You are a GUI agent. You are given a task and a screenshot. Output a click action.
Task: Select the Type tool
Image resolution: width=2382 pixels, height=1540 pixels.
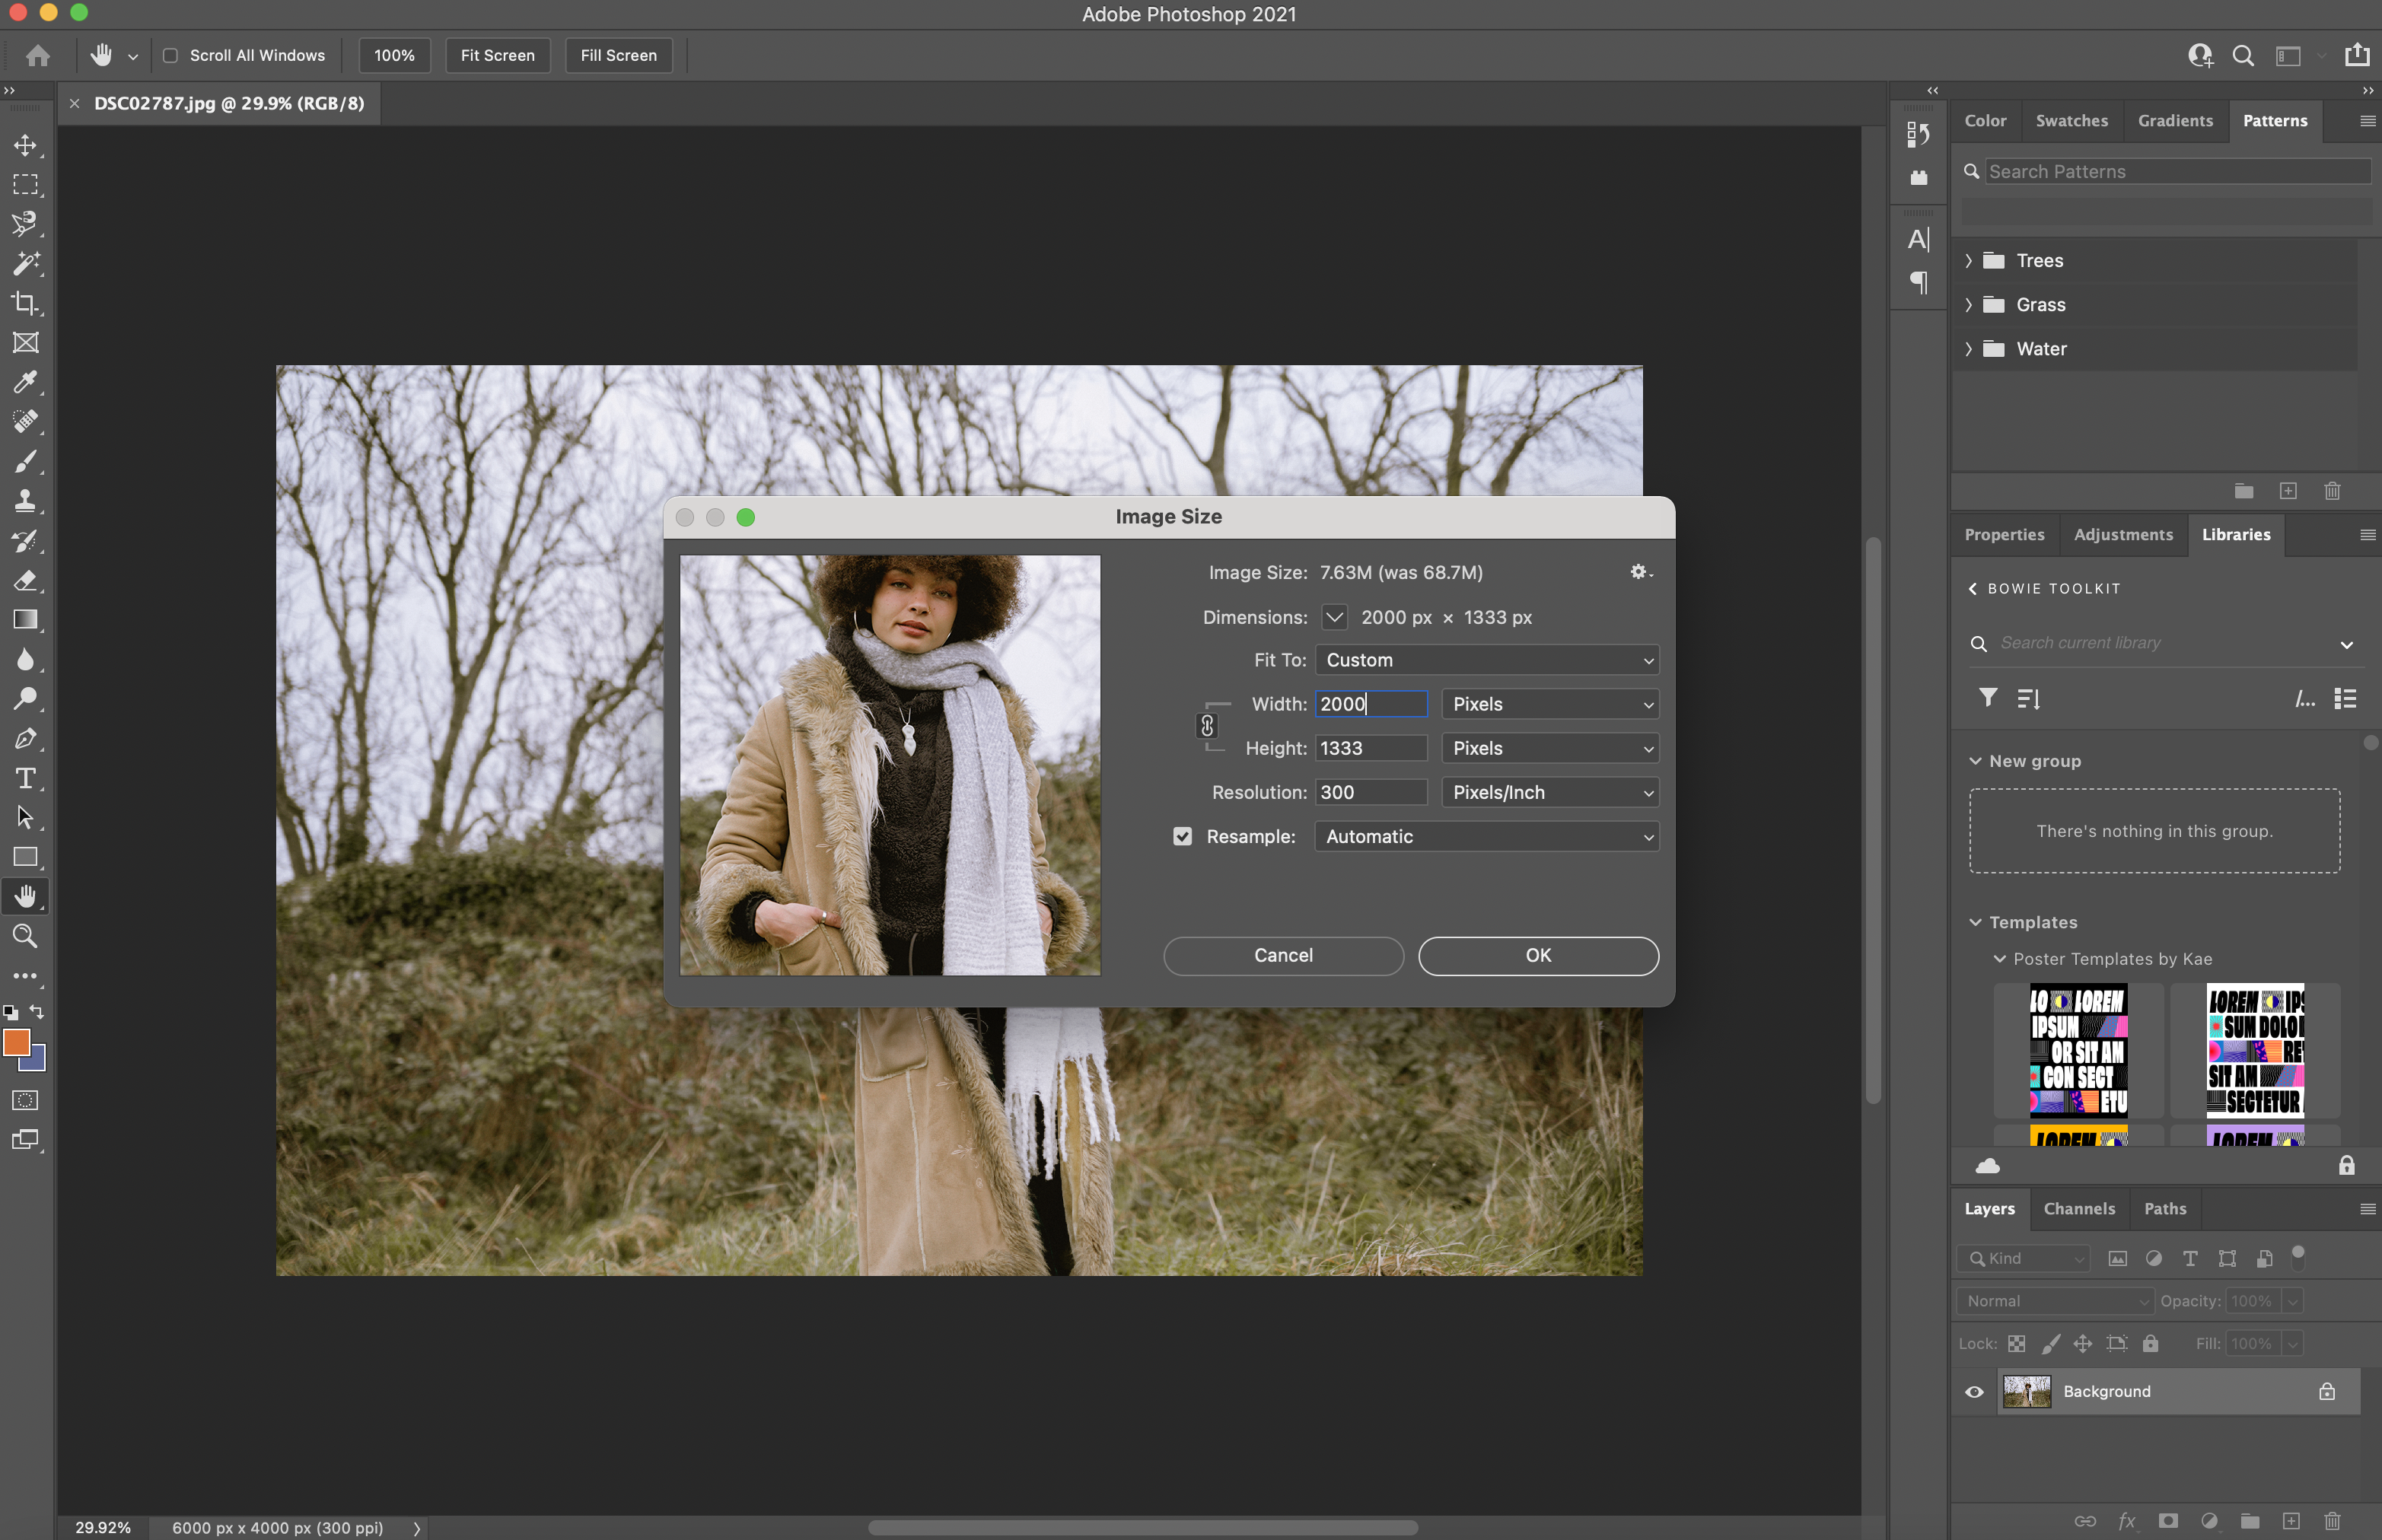25,778
